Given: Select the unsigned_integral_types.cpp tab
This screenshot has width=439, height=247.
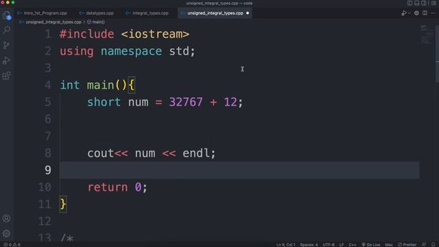Looking at the screenshot, I should (215, 13).
